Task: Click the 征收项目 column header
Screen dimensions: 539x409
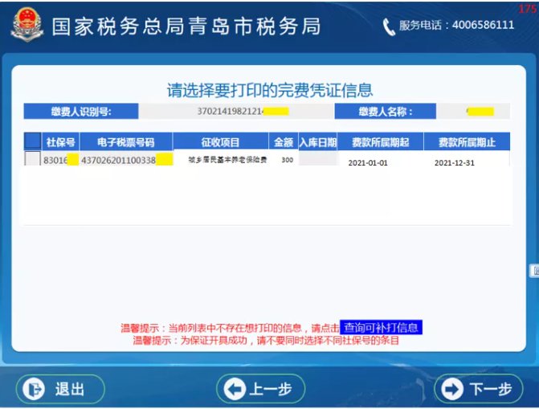Action: coord(220,141)
